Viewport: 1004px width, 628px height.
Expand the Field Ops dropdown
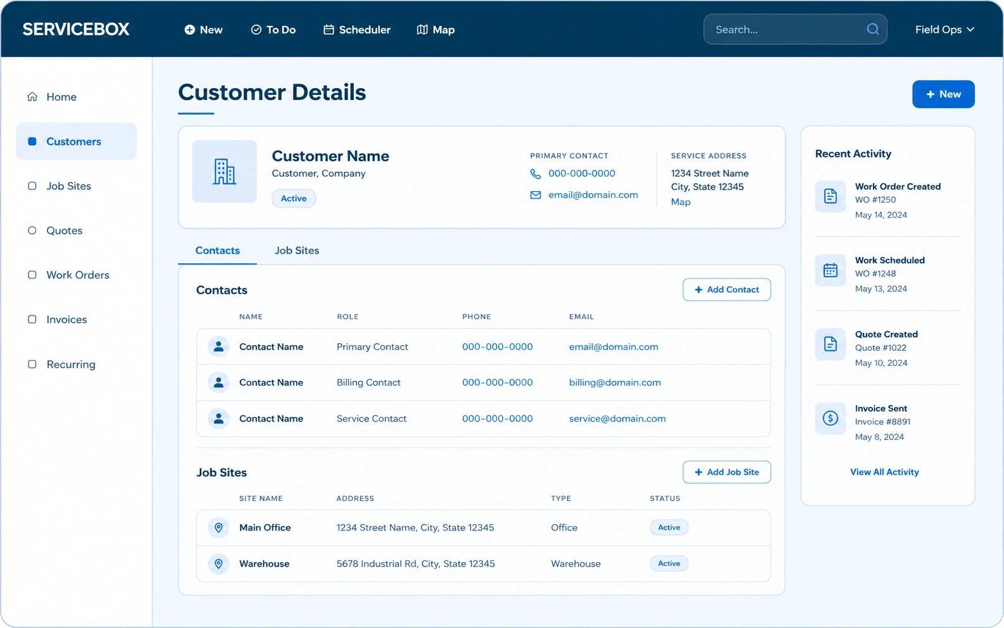[944, 30]
